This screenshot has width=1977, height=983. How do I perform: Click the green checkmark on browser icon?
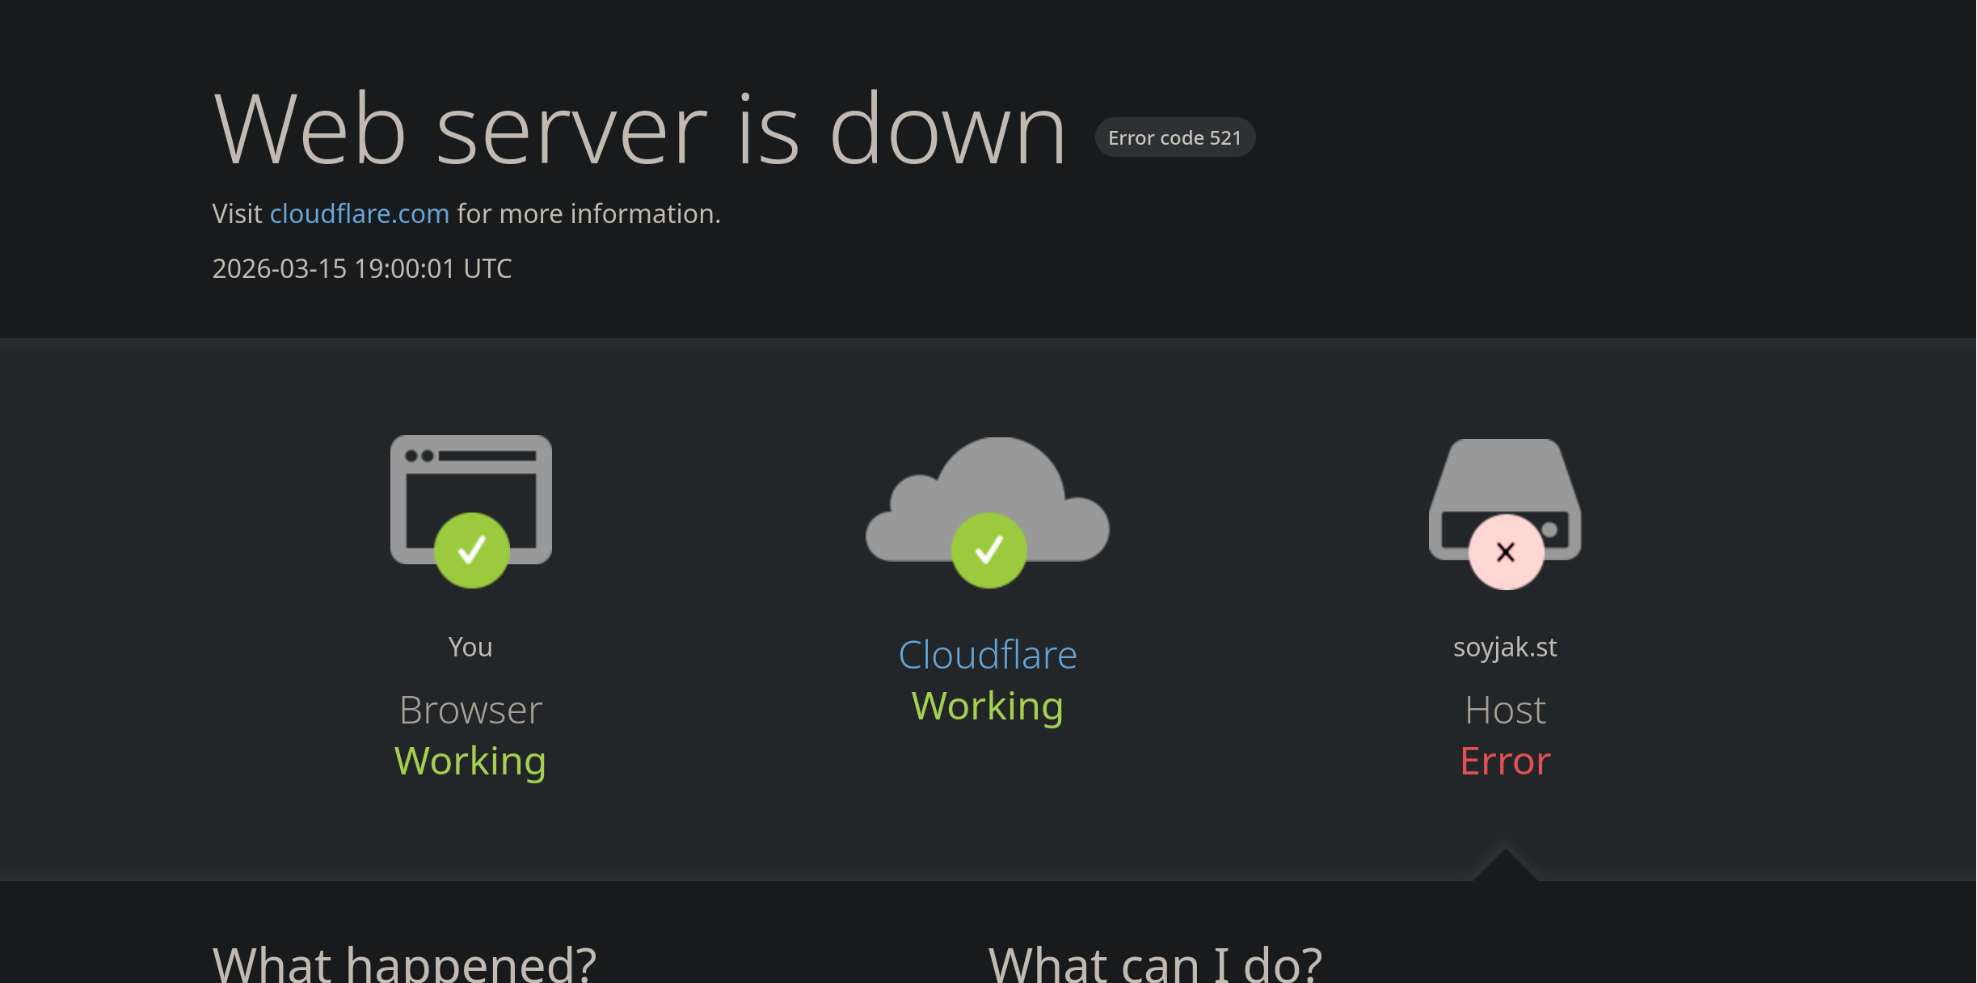click(472, 551)
